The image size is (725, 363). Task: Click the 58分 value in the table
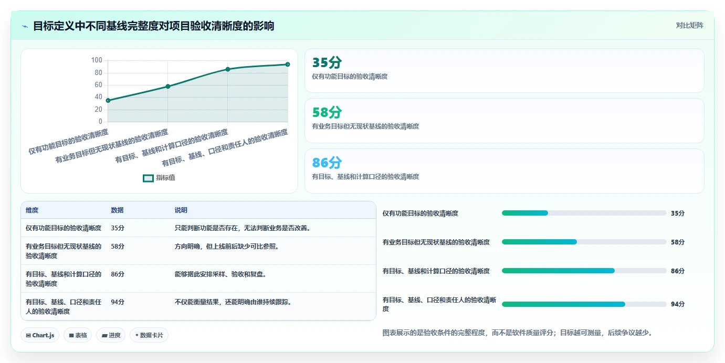pos(118,246)
